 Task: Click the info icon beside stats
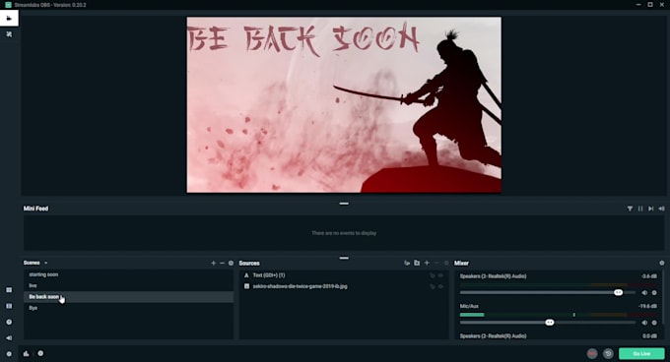coord(40,353)
